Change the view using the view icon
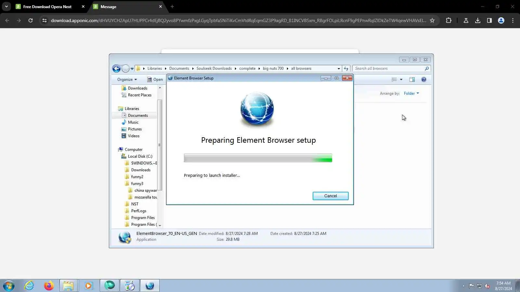This screenshot has width=520, height=292. (x=394, y=79)
